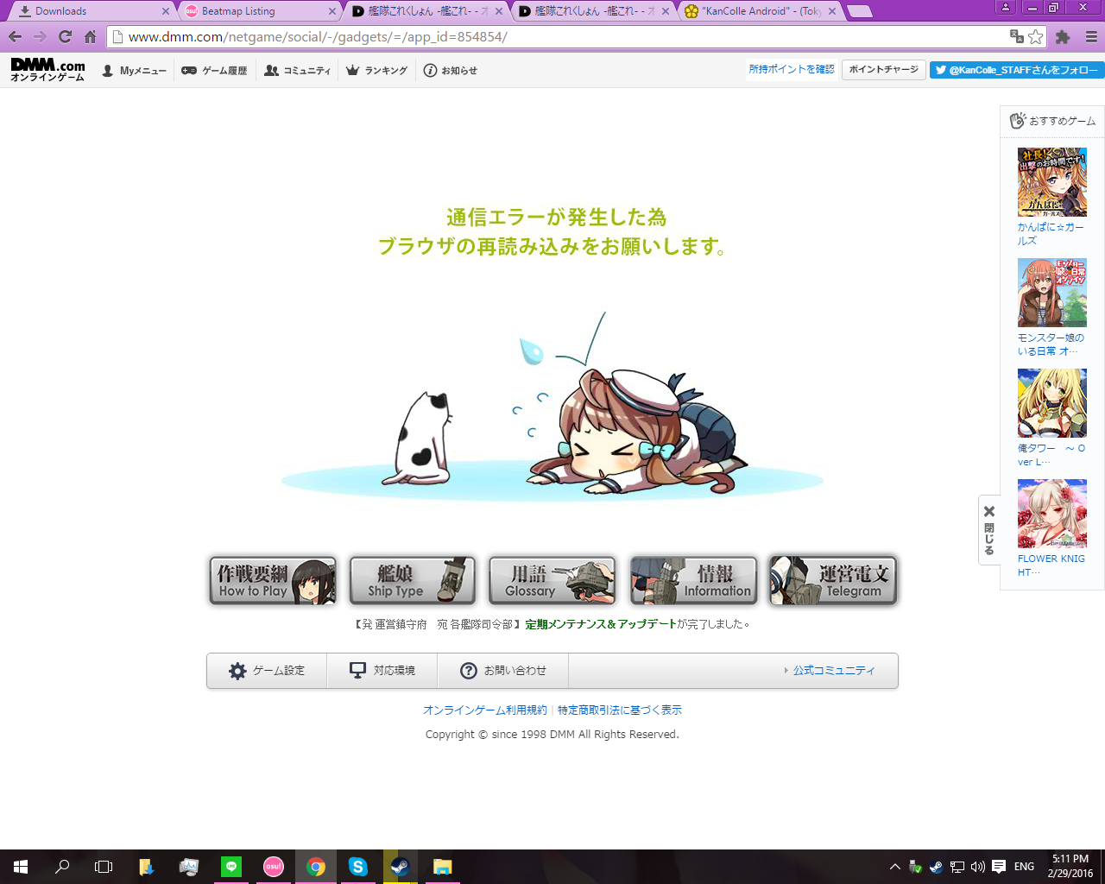The width and height of the screenshot is (1105, 884).
Task: Open Steam from the Windows taskbar
Action: coord(400,867)
